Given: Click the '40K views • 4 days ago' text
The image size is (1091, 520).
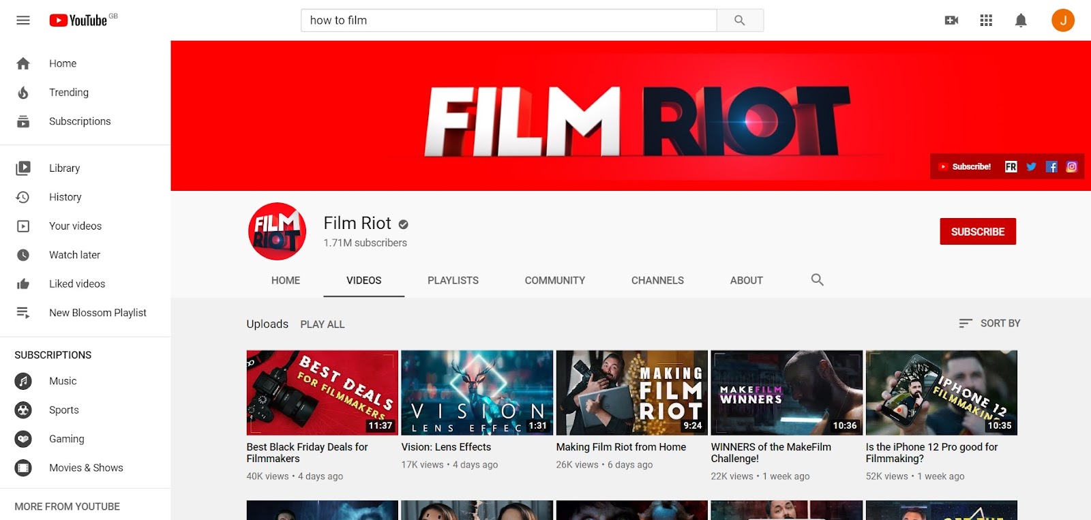Looking at the screenshot, I should tap(295, 476).
